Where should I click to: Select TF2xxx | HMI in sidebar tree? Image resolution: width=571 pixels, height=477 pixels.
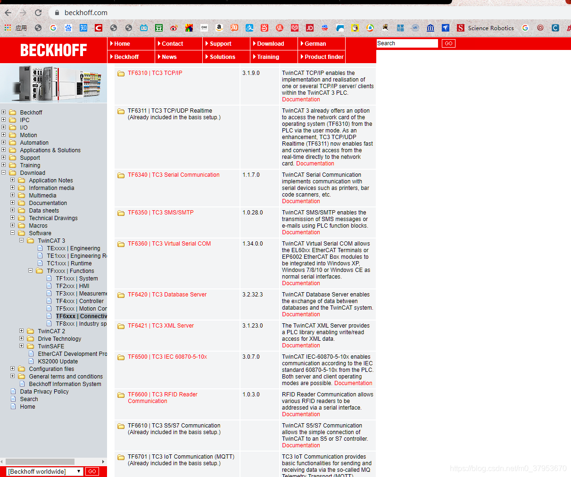point(72,286)
